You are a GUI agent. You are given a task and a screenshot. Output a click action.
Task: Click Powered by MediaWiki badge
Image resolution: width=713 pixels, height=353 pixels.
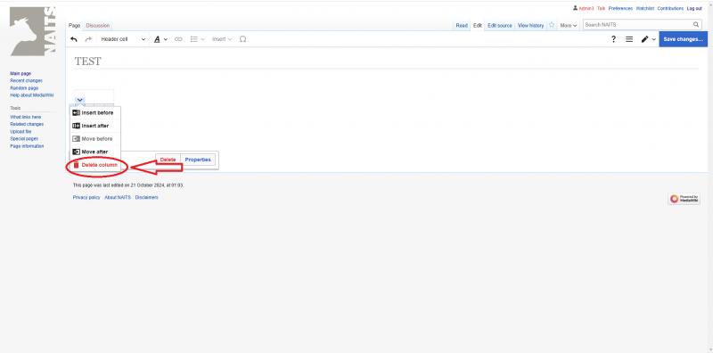[x=684, y=199]
